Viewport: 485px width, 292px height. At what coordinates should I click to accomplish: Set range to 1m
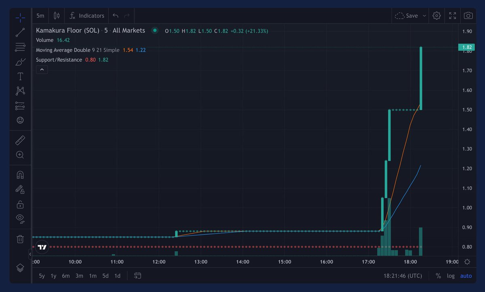(93, 276)
